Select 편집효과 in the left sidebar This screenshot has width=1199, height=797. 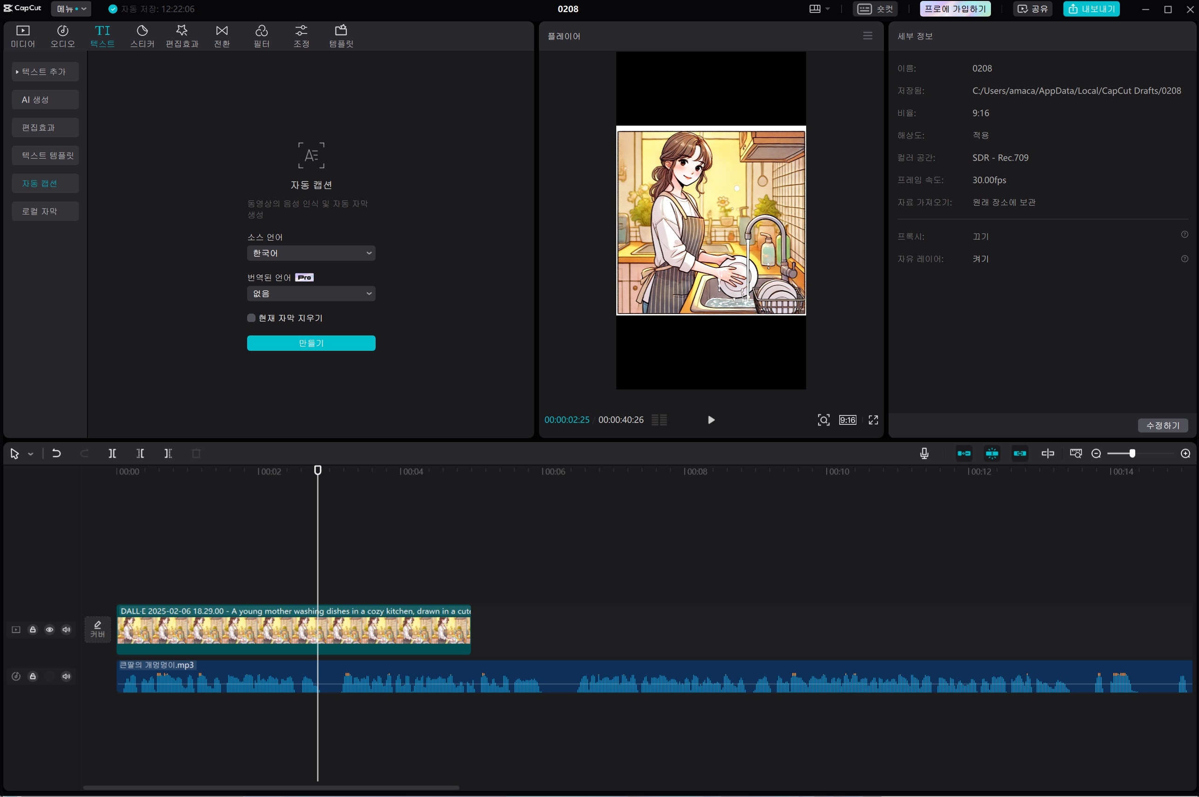pos(45,127)
